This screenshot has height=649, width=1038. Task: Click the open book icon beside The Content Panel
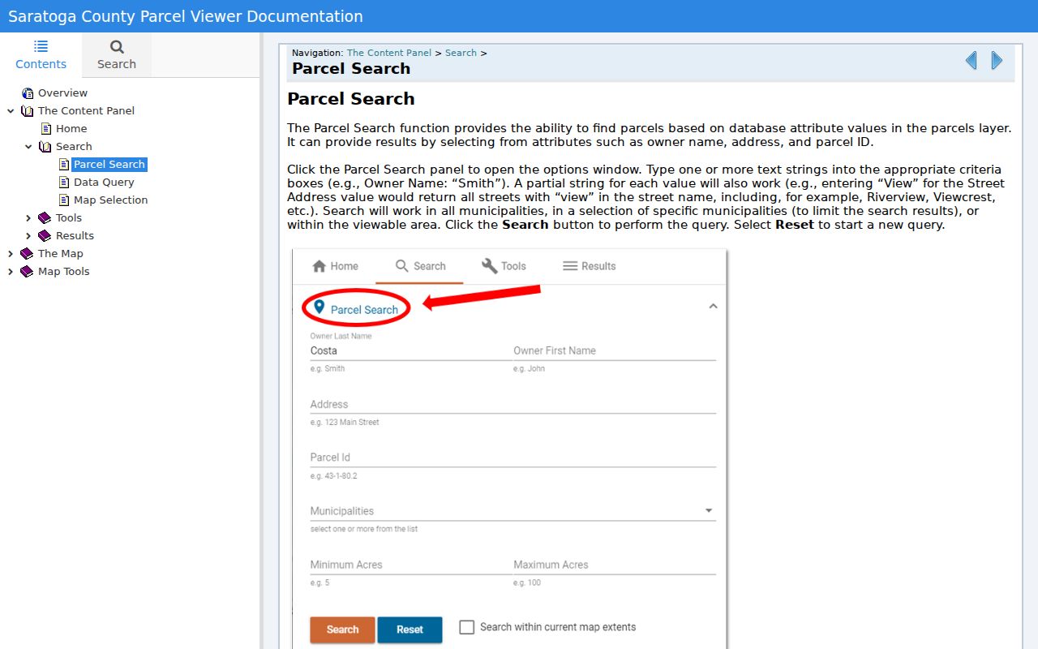[28, 111]
